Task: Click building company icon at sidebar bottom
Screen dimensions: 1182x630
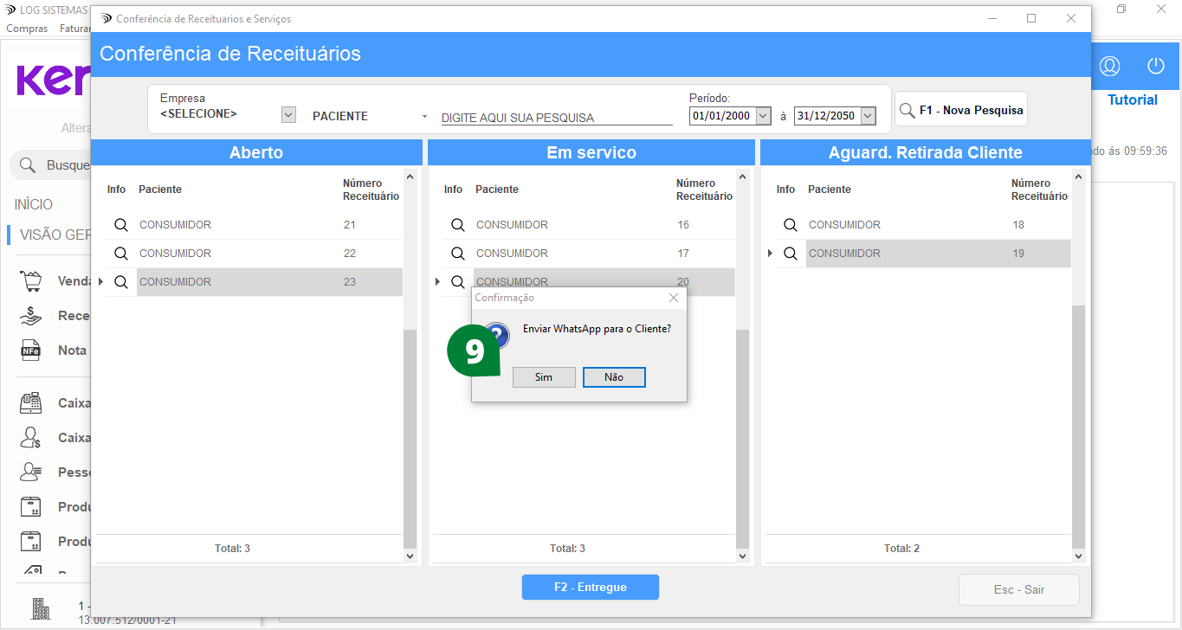Action: click(41, 607)
